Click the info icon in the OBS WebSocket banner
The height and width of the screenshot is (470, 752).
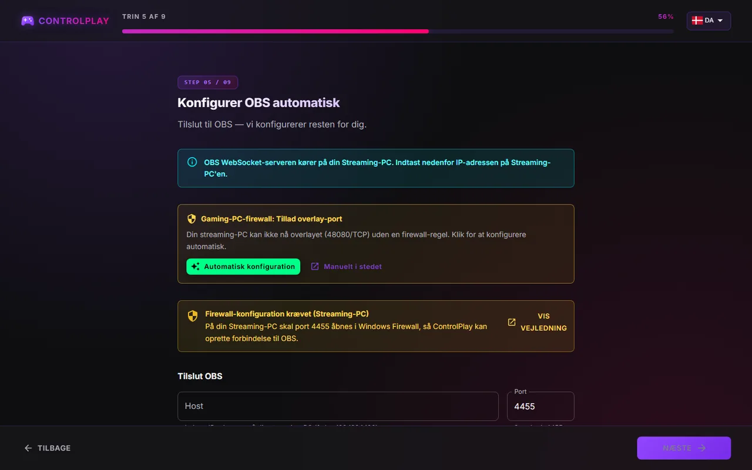[x=192, y=162]
